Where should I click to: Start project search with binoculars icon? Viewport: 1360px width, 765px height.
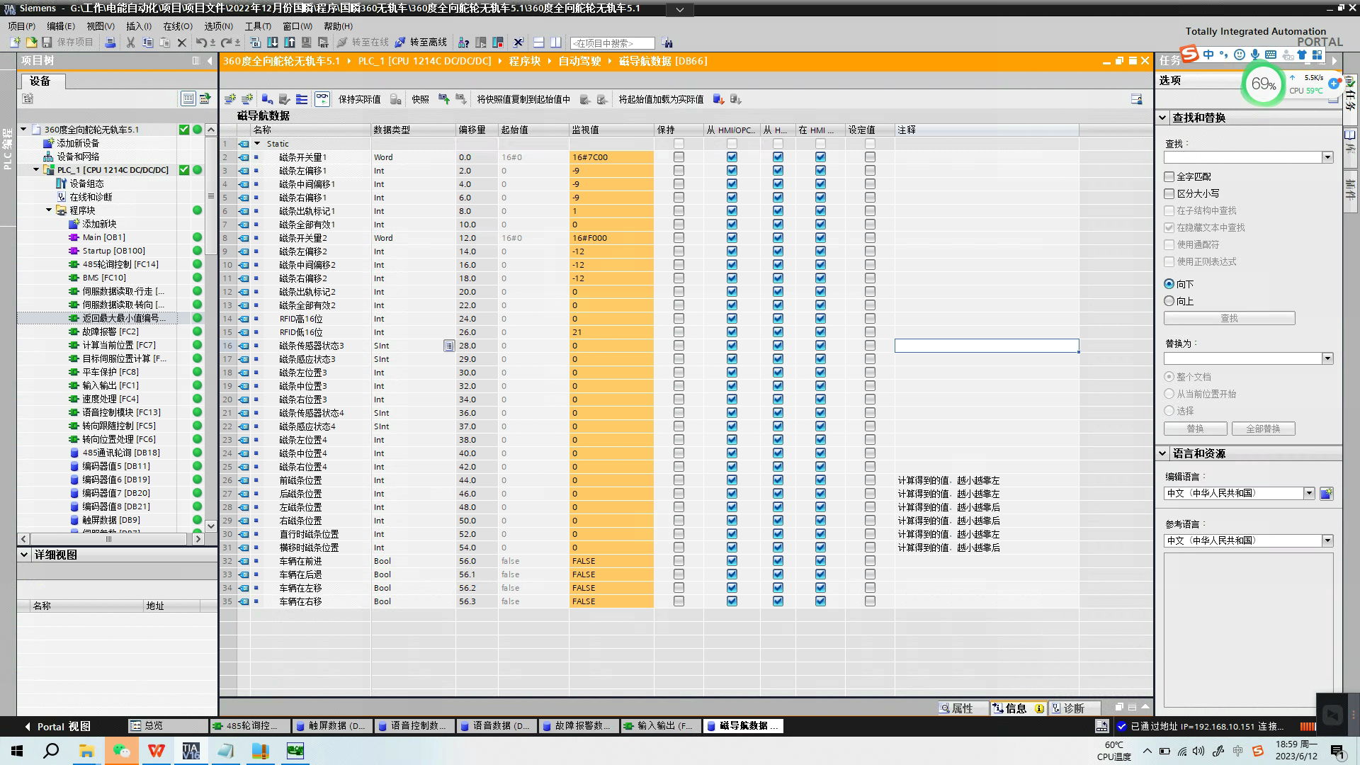[x=667, y=42]
